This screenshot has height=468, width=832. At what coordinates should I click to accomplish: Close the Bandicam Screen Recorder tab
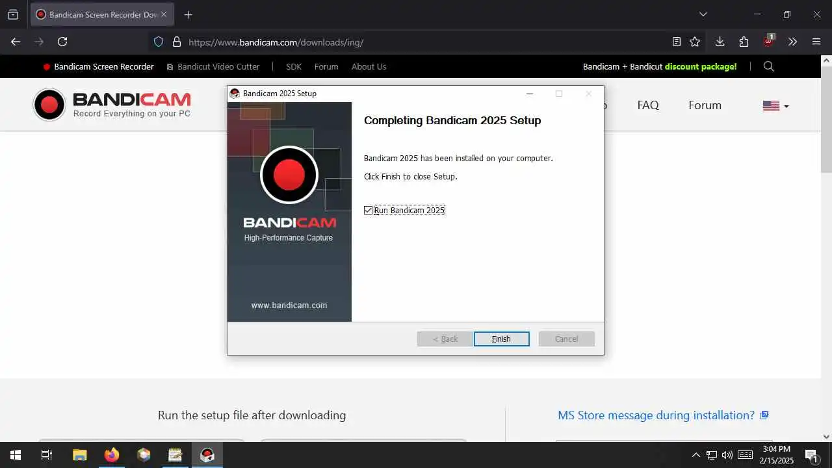coord(164,14)
